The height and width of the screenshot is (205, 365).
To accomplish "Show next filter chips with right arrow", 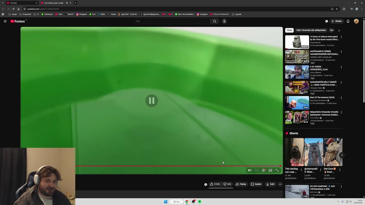I will pyautogui.click(x=339, y=30).
